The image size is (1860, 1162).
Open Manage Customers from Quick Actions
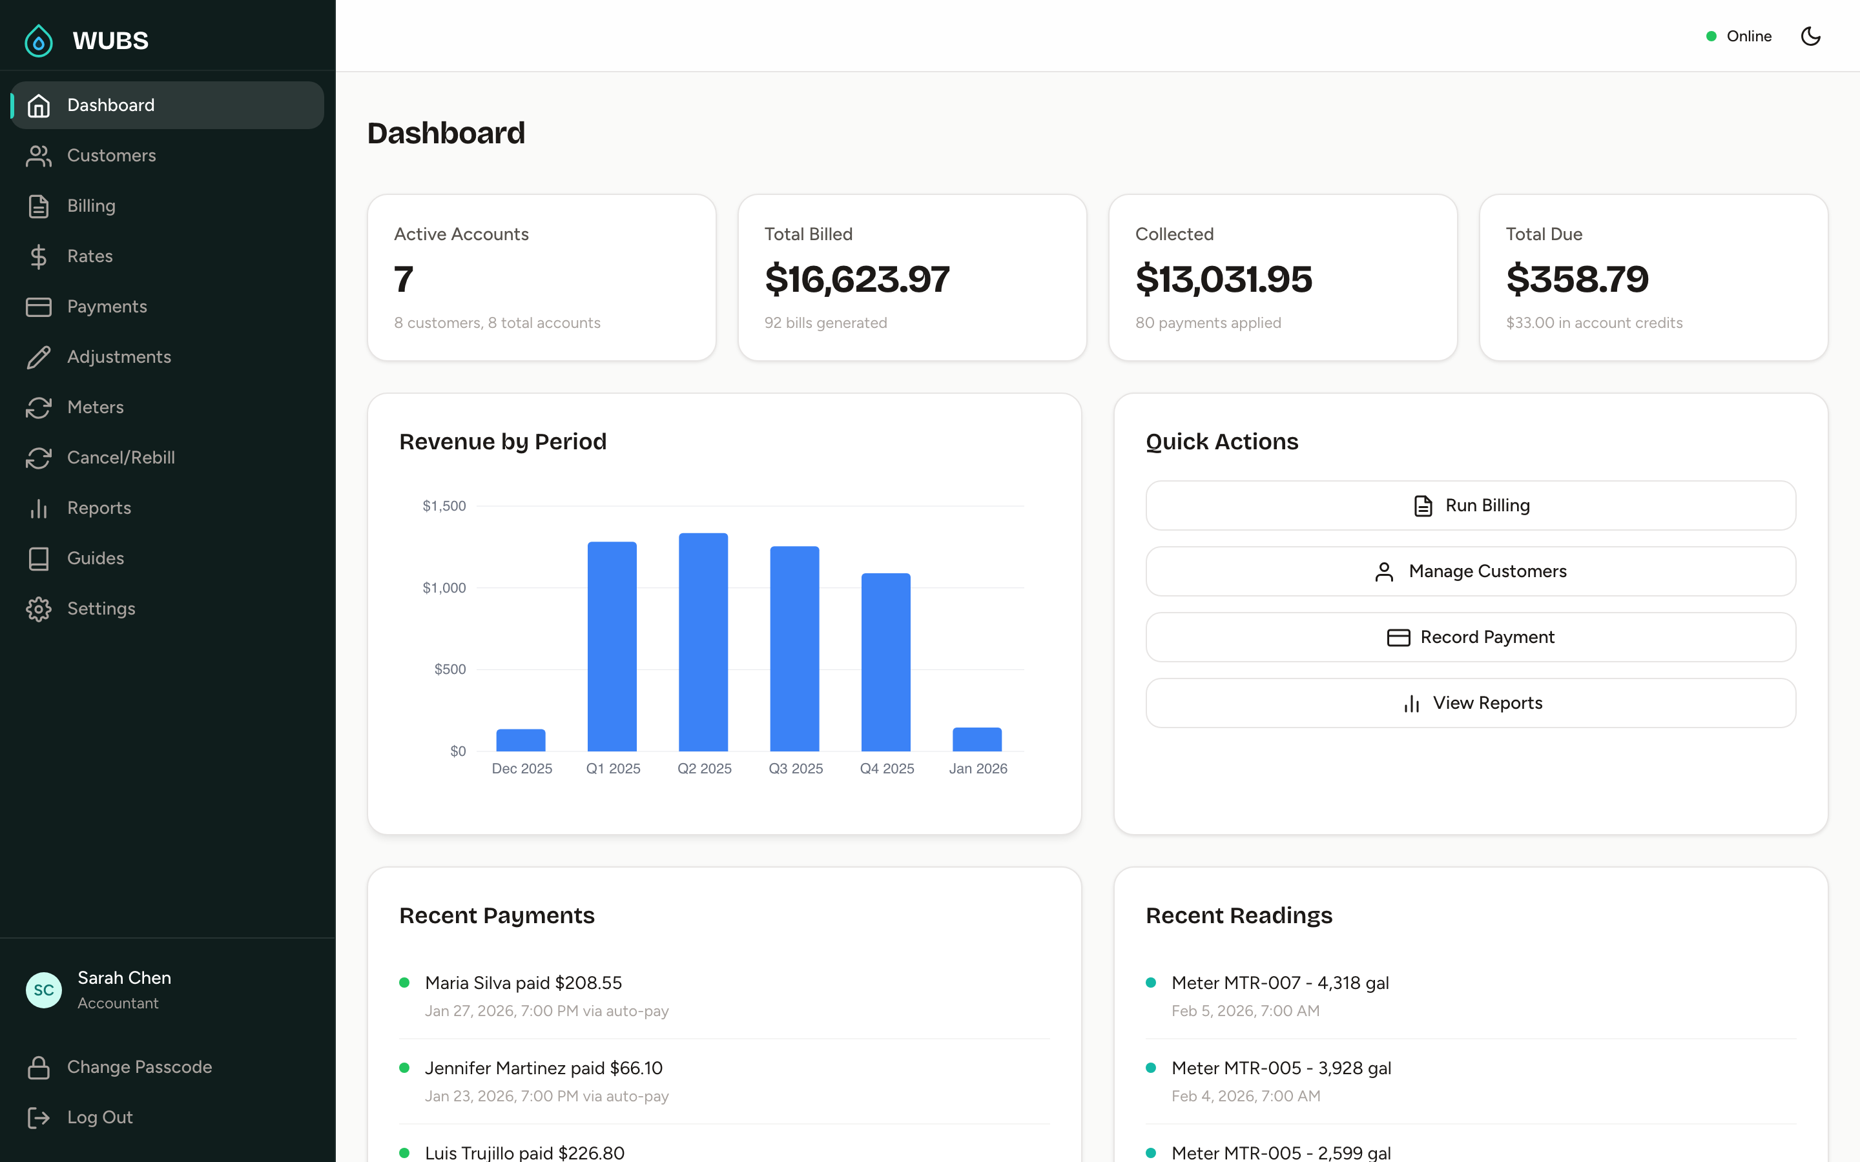(x=1469, y=571)
